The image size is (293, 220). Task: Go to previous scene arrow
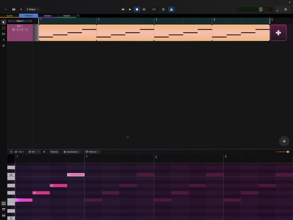(x=9, y=21)
